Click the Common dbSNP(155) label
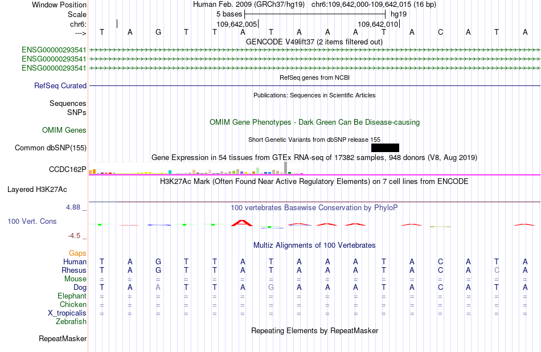This screenshot has width=541, height=352. point(50,148)
